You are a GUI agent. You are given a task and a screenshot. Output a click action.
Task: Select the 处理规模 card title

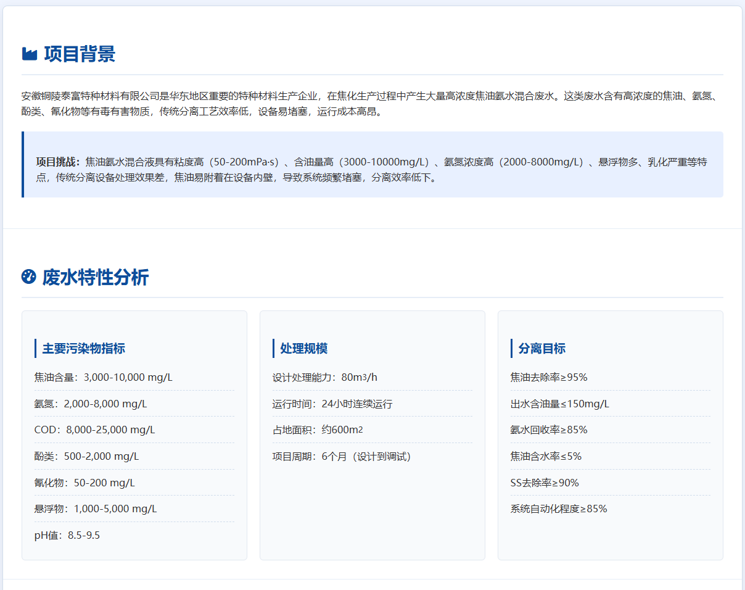pos(303,349)
